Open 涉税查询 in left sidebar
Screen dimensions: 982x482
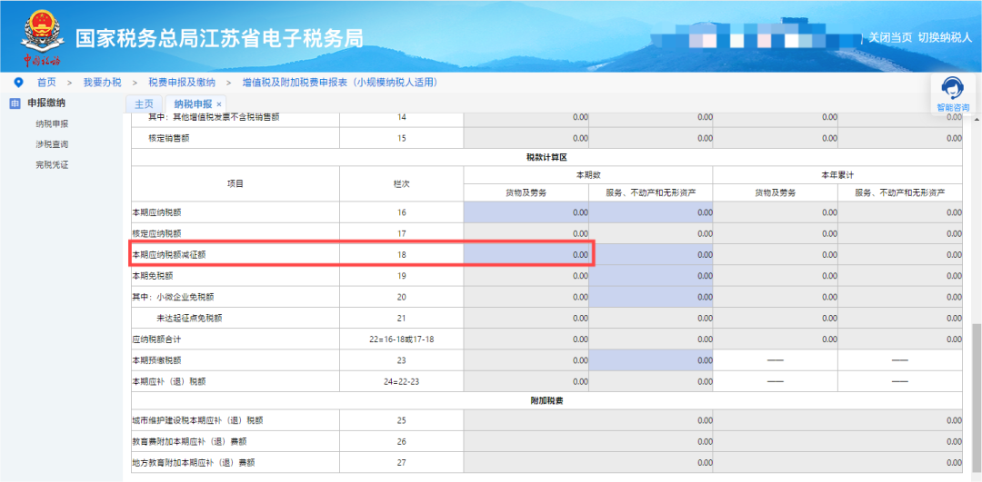coord(52,144)
